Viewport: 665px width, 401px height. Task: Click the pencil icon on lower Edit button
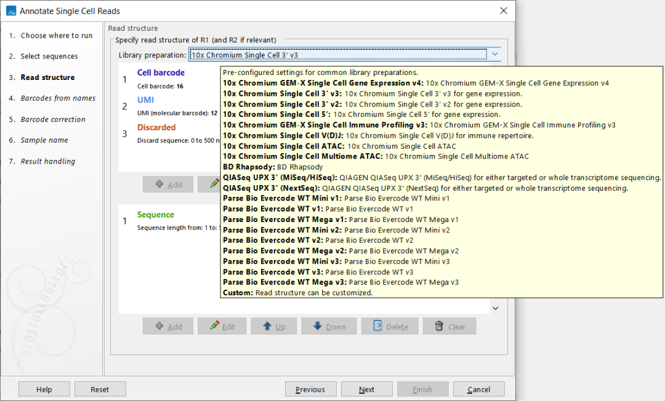tap(215, 325)
